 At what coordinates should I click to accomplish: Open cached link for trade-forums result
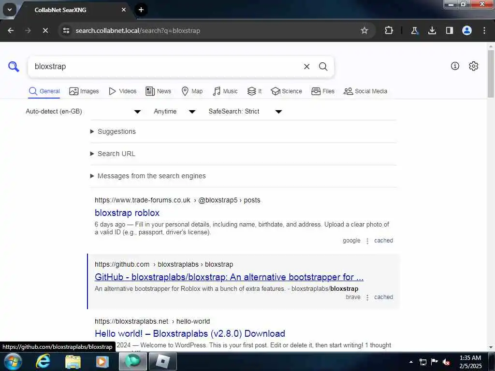[383, 241]
